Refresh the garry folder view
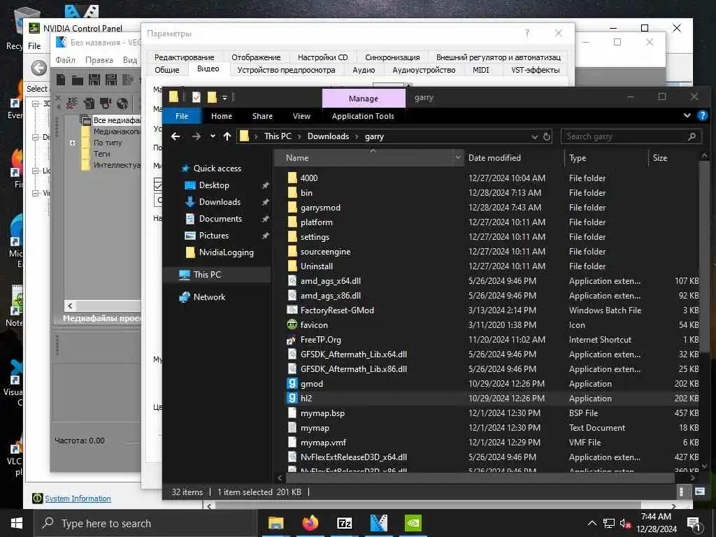 [x=547, y=136]
